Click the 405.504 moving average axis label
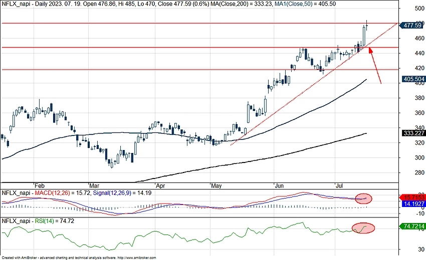 (414, 79)
